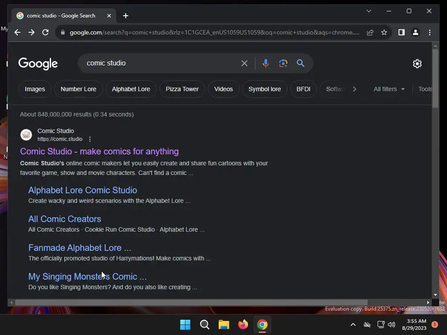View site information lock icon
The height and width of the screenshot is (335, 447).
(x=63, y=32)
